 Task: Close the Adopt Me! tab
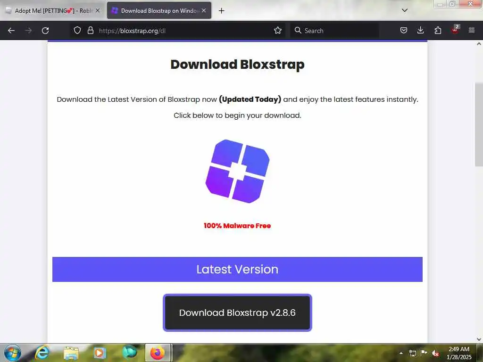point(98,11)
